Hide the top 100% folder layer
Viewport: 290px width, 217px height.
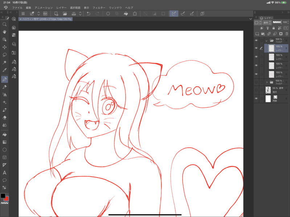click(x=256, y=41)
